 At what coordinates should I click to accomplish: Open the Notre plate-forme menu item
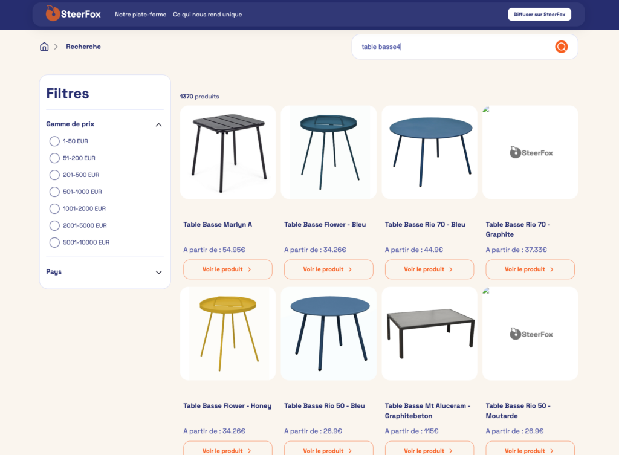140,15
